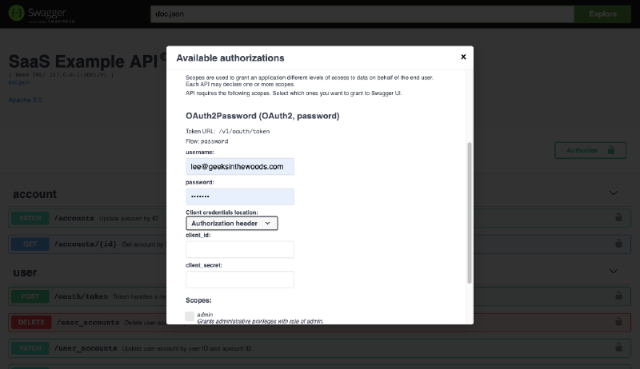This screenshot has width=640, height=369.
Task: Click the dialog's vertical scrollbar
Action: point(470,212)
